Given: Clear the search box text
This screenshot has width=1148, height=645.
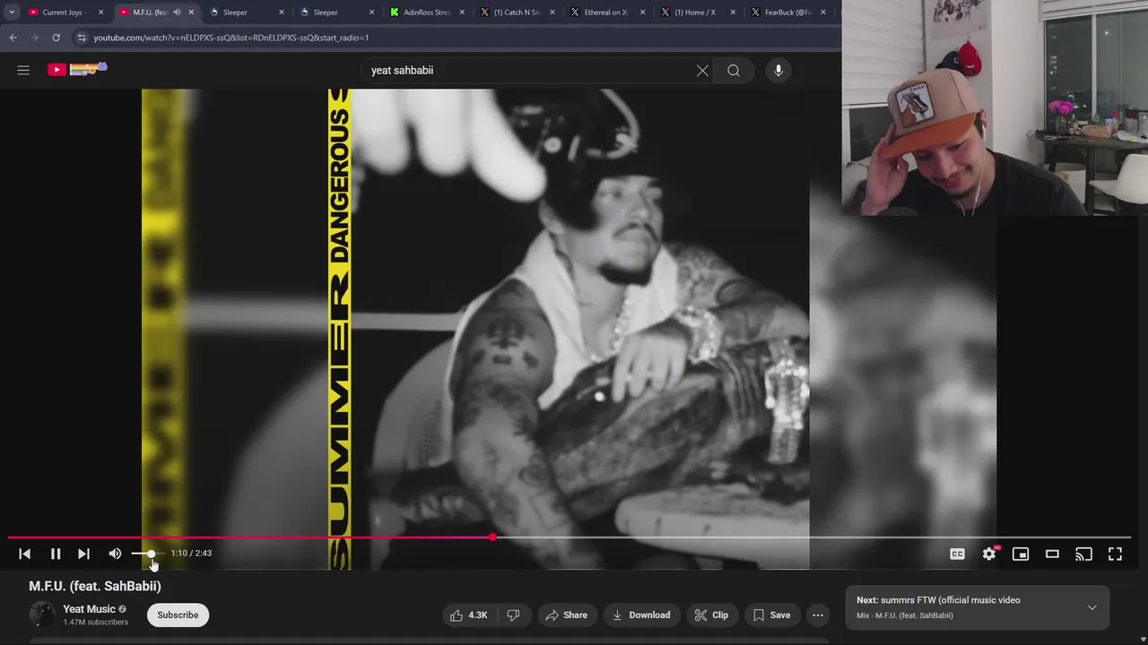Looking at the screenshot, I should (x=702, y=71).
